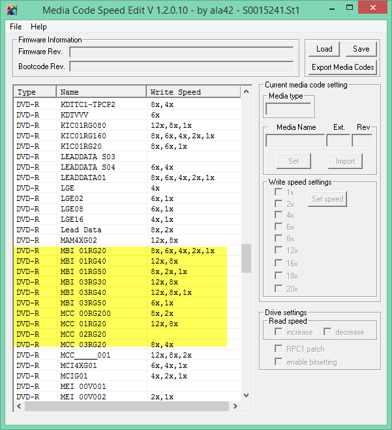
Task: Toggle the 6x write speed checkbox
Action: [x=279, y=227]
